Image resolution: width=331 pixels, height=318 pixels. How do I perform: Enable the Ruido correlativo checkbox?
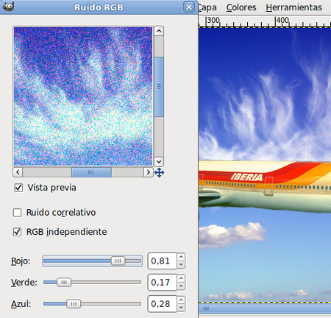[17, 213]
